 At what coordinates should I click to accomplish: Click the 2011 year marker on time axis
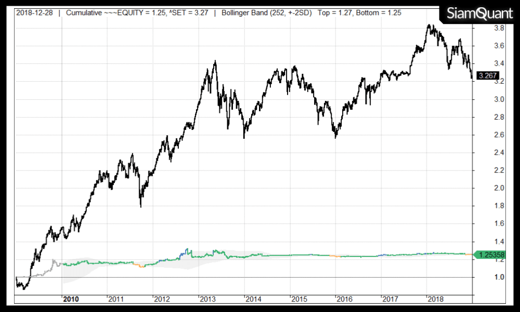pyautogui.click(x=116, y=299)
